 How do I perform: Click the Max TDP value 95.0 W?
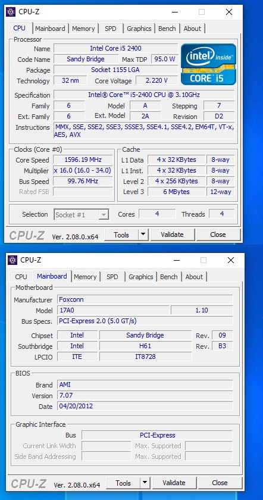click(165, 59)
